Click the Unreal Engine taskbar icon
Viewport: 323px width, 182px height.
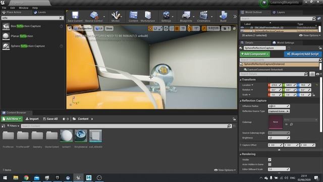(78, 177)
